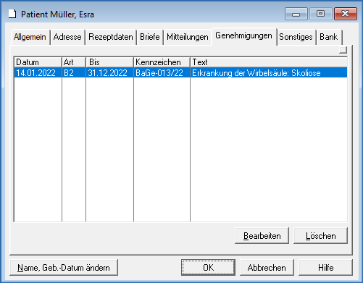Sort by the Datum column header
This screenshot has width=363, height=283.
pyautogui.click(x=38, y=62)
